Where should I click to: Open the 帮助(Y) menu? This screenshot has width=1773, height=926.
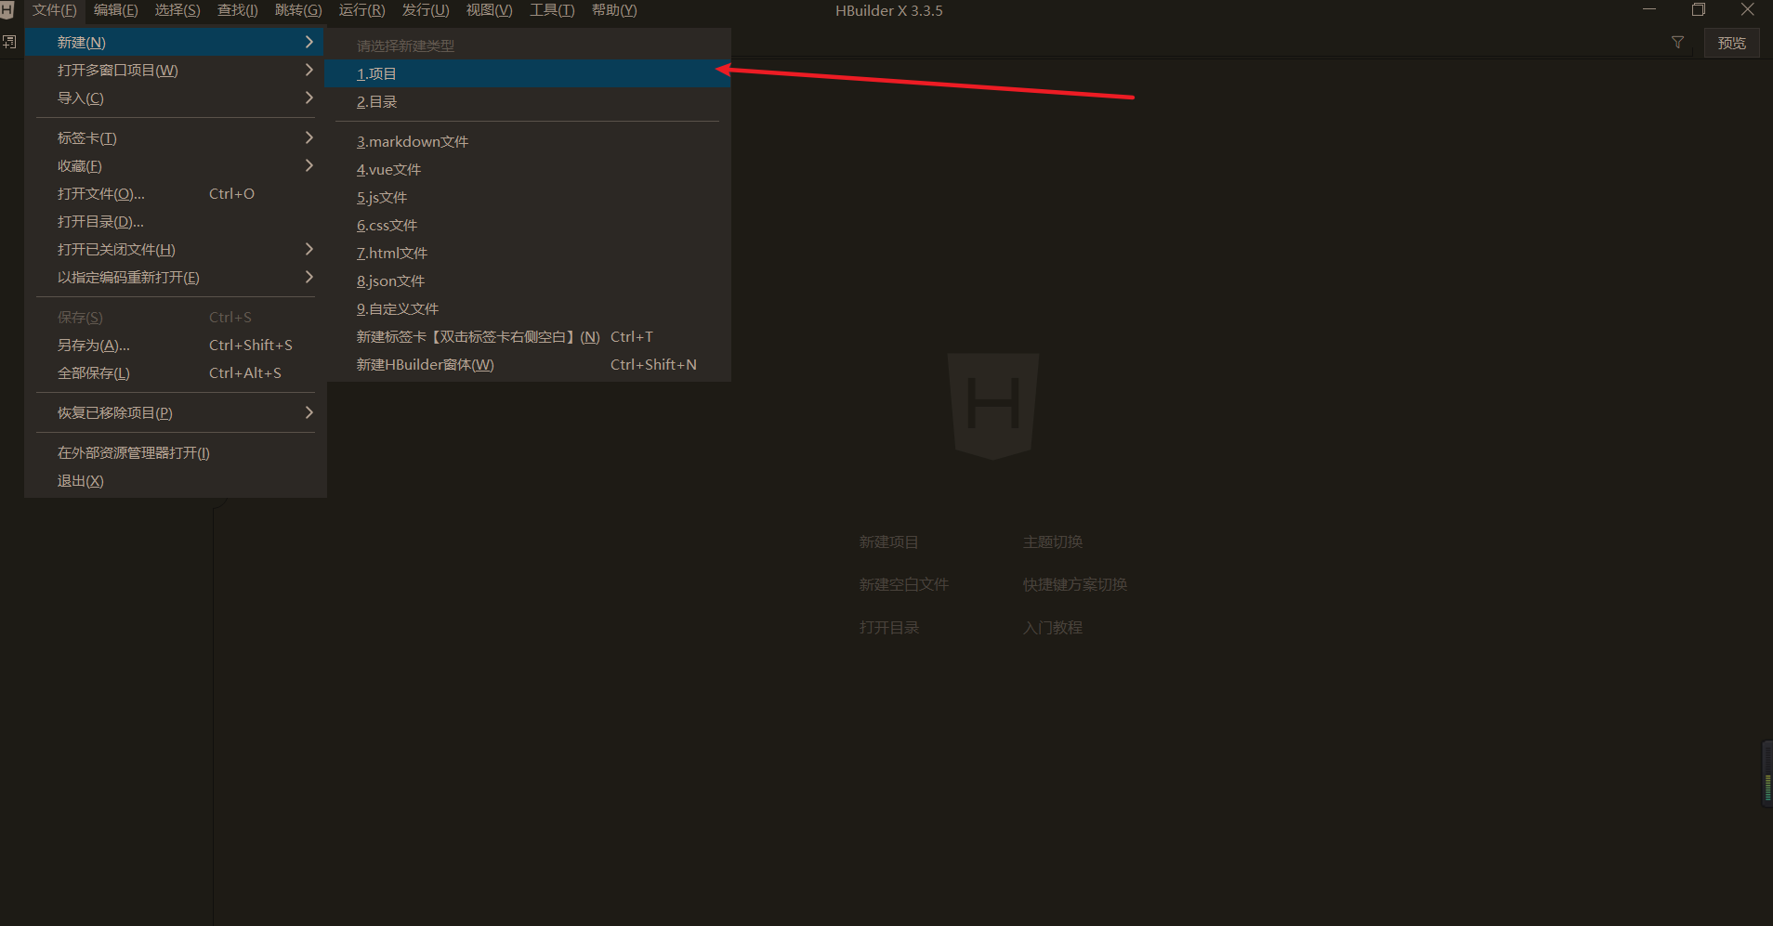614,10
